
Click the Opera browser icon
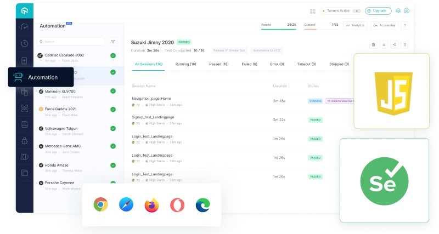click(177, 205)
